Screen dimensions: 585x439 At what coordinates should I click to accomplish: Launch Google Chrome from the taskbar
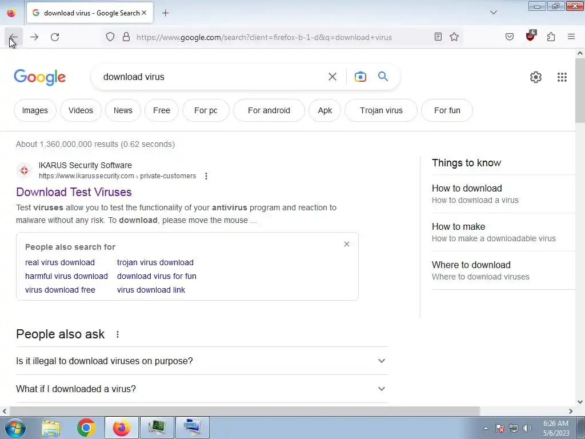pyautogui.click(x=86, y=428)
